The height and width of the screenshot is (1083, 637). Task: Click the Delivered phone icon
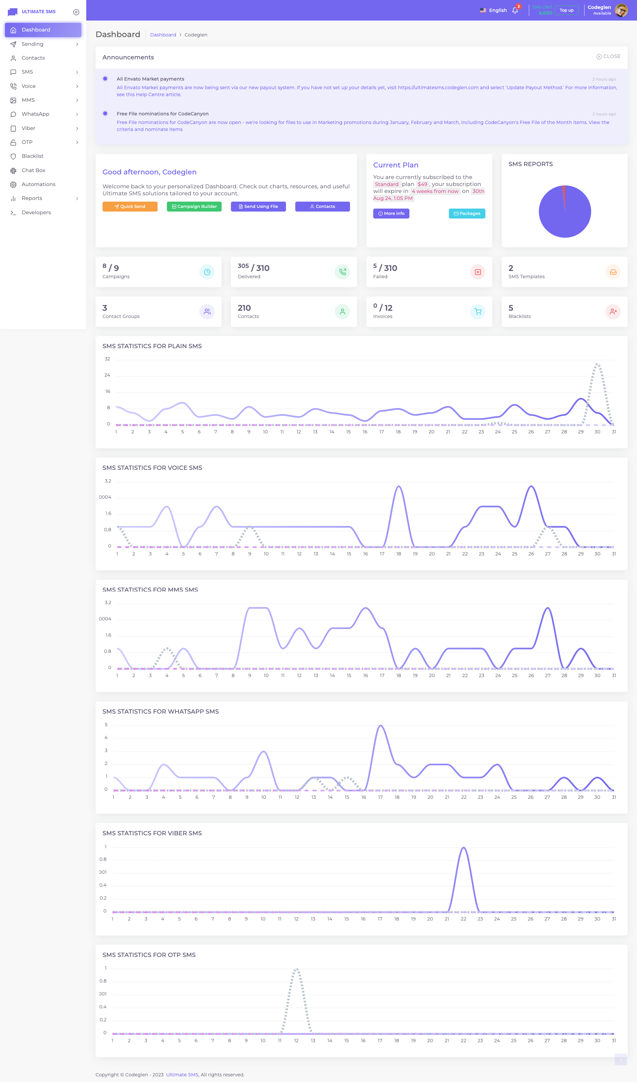tap(342, 272)
